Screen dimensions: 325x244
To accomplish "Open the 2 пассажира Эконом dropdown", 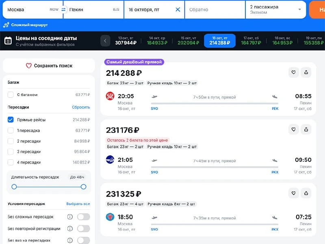I will (276, 9).
